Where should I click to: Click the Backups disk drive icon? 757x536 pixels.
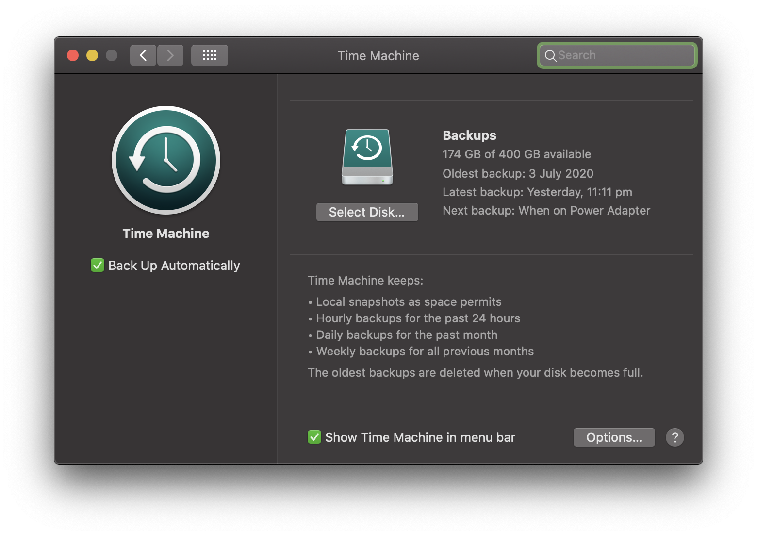coord(367,157)
